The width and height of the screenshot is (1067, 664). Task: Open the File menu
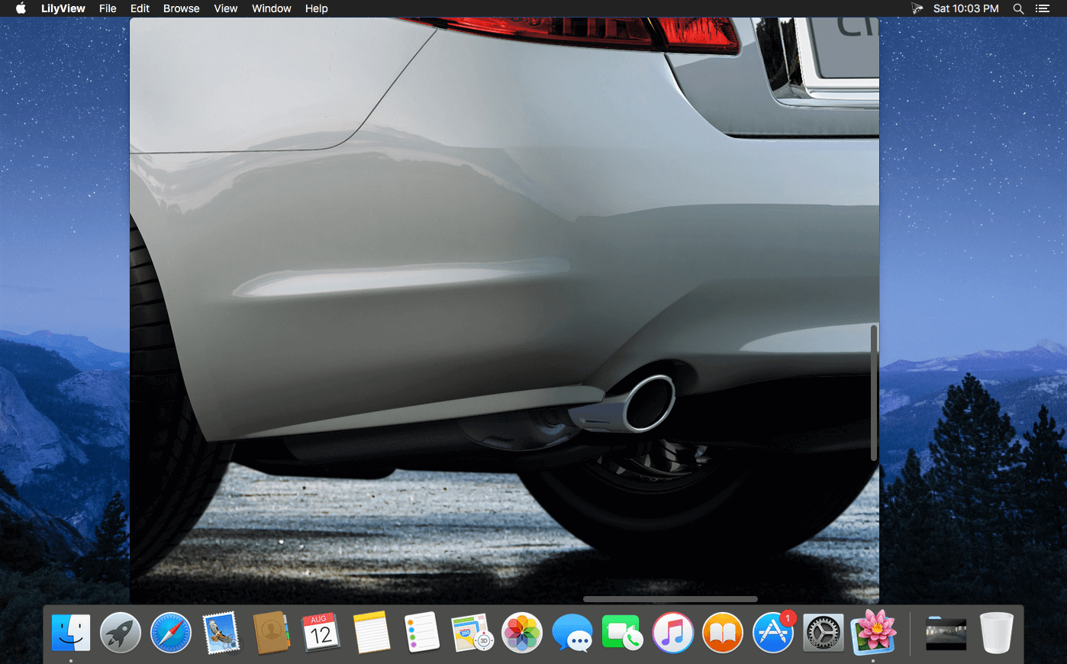coord(108,8)
